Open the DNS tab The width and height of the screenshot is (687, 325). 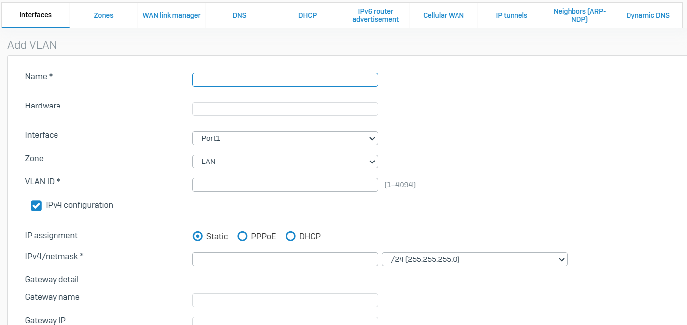point(239,15)
